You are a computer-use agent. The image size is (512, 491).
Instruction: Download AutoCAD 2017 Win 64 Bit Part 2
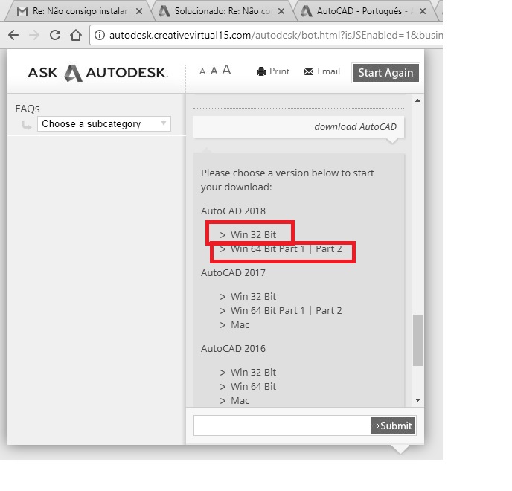coord(328,310)
